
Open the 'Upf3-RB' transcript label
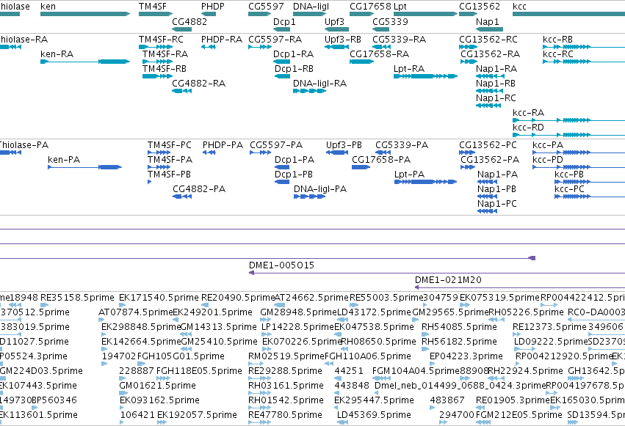(343, 40)
